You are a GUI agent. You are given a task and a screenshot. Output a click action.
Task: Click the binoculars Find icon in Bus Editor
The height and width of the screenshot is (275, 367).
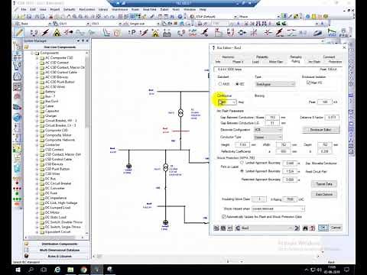tap(305, 228)
